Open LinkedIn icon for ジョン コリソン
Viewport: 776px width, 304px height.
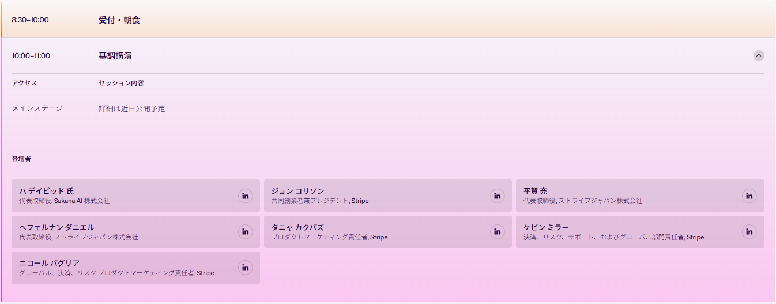pos(498,196)
